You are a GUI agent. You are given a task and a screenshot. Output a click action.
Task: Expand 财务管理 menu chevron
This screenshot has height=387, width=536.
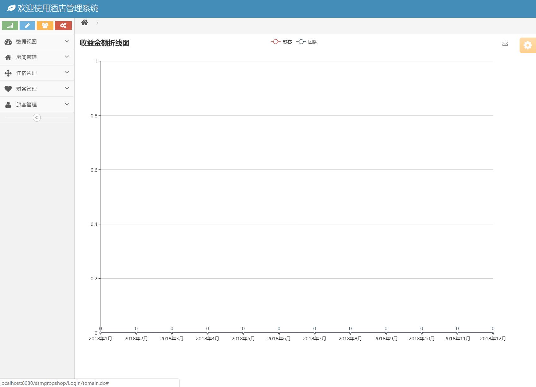coord(67,88)
